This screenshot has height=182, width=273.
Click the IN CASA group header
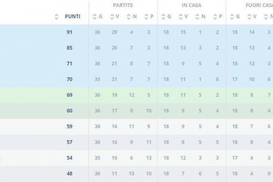pos(191,5)
